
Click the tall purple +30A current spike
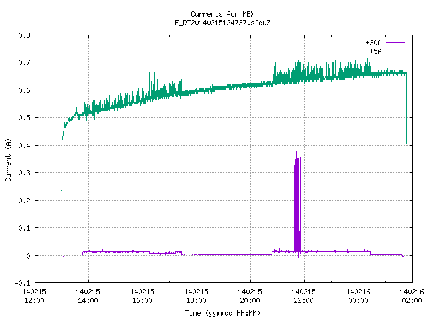point(297,203)
